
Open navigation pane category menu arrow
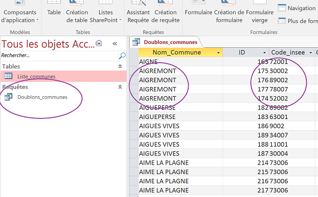coord(99,44)
